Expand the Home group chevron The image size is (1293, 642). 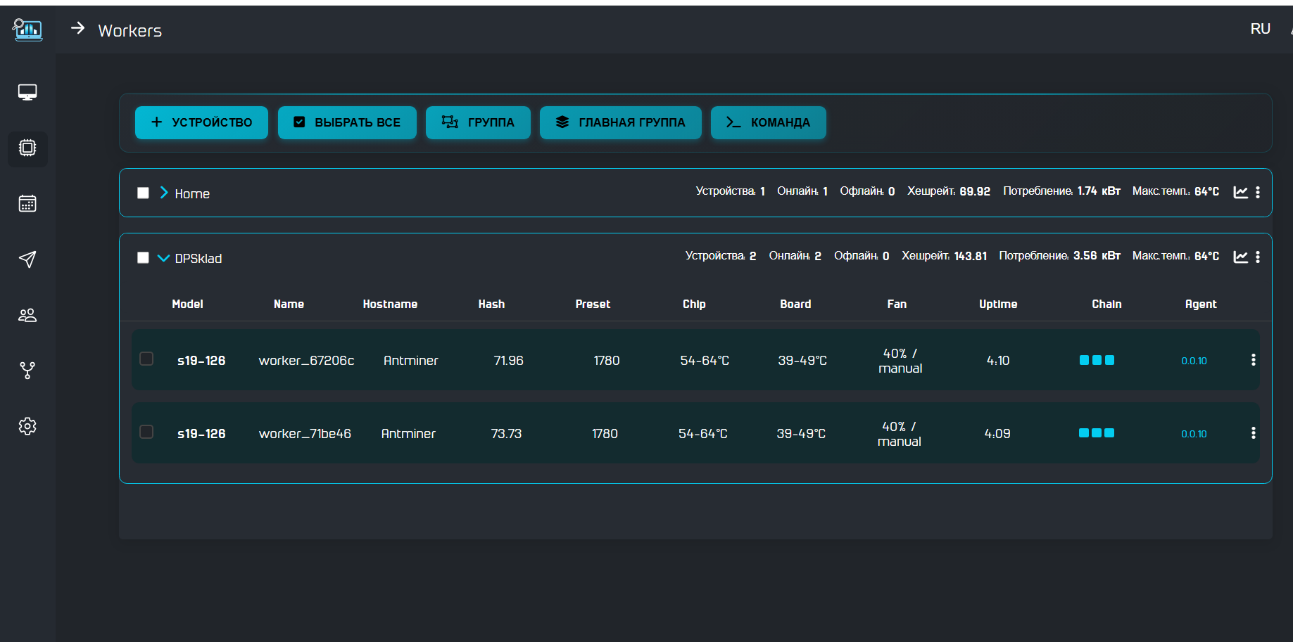[x=164, y=193]
